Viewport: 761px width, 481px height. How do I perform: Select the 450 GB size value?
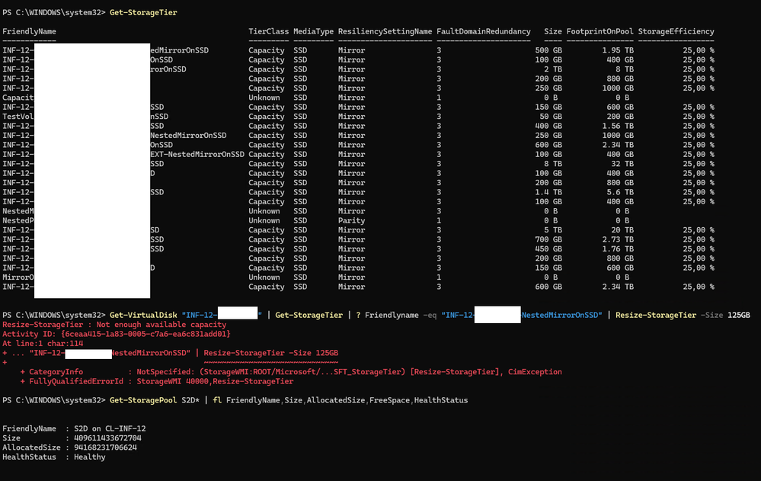tap(548, 249)
